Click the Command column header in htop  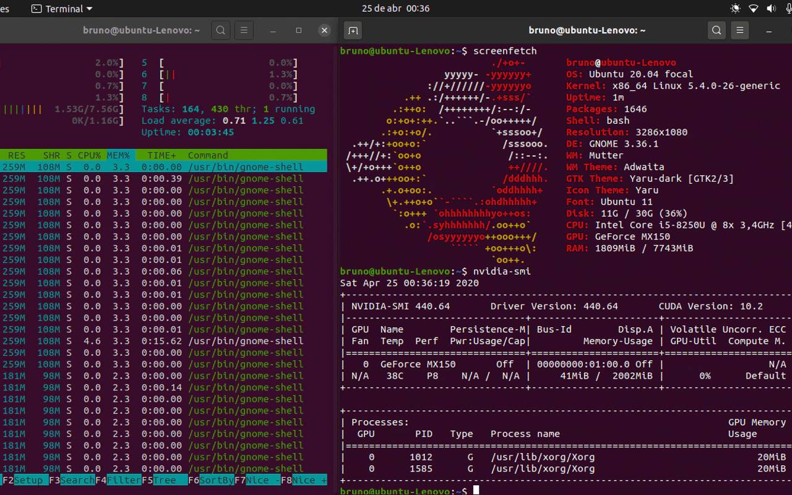click(208, 155)
